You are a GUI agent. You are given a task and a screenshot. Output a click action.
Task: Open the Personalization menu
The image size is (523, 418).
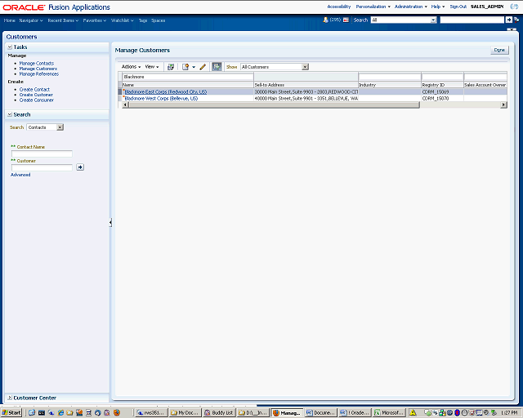pos(373,7)
